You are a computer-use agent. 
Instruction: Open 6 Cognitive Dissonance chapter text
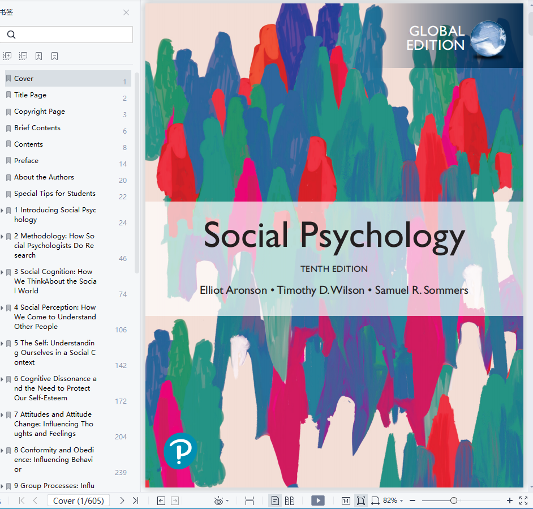pyautogui.click(x=55, y=388)
